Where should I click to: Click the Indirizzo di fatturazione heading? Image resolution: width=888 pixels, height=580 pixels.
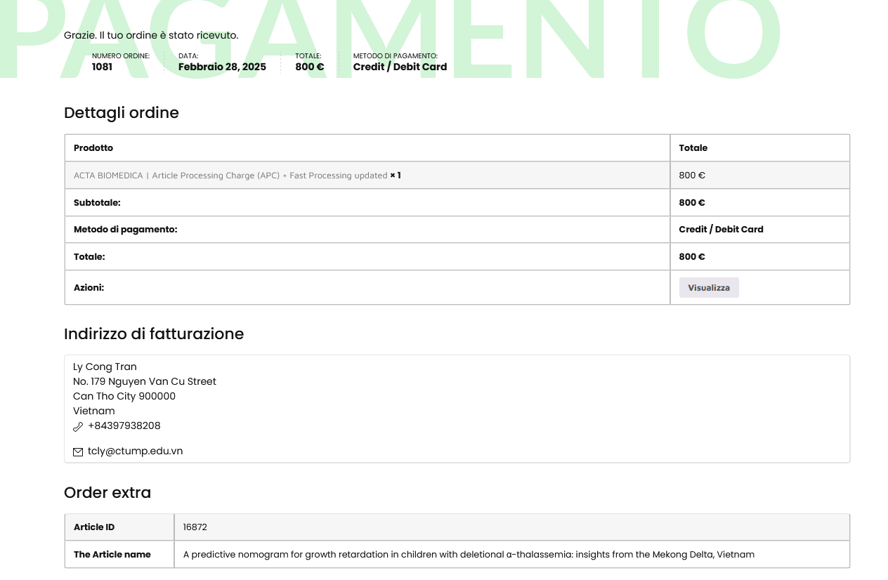point(153,334)
